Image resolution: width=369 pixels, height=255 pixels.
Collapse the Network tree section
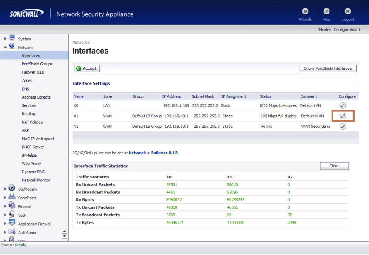click(6, 48)
